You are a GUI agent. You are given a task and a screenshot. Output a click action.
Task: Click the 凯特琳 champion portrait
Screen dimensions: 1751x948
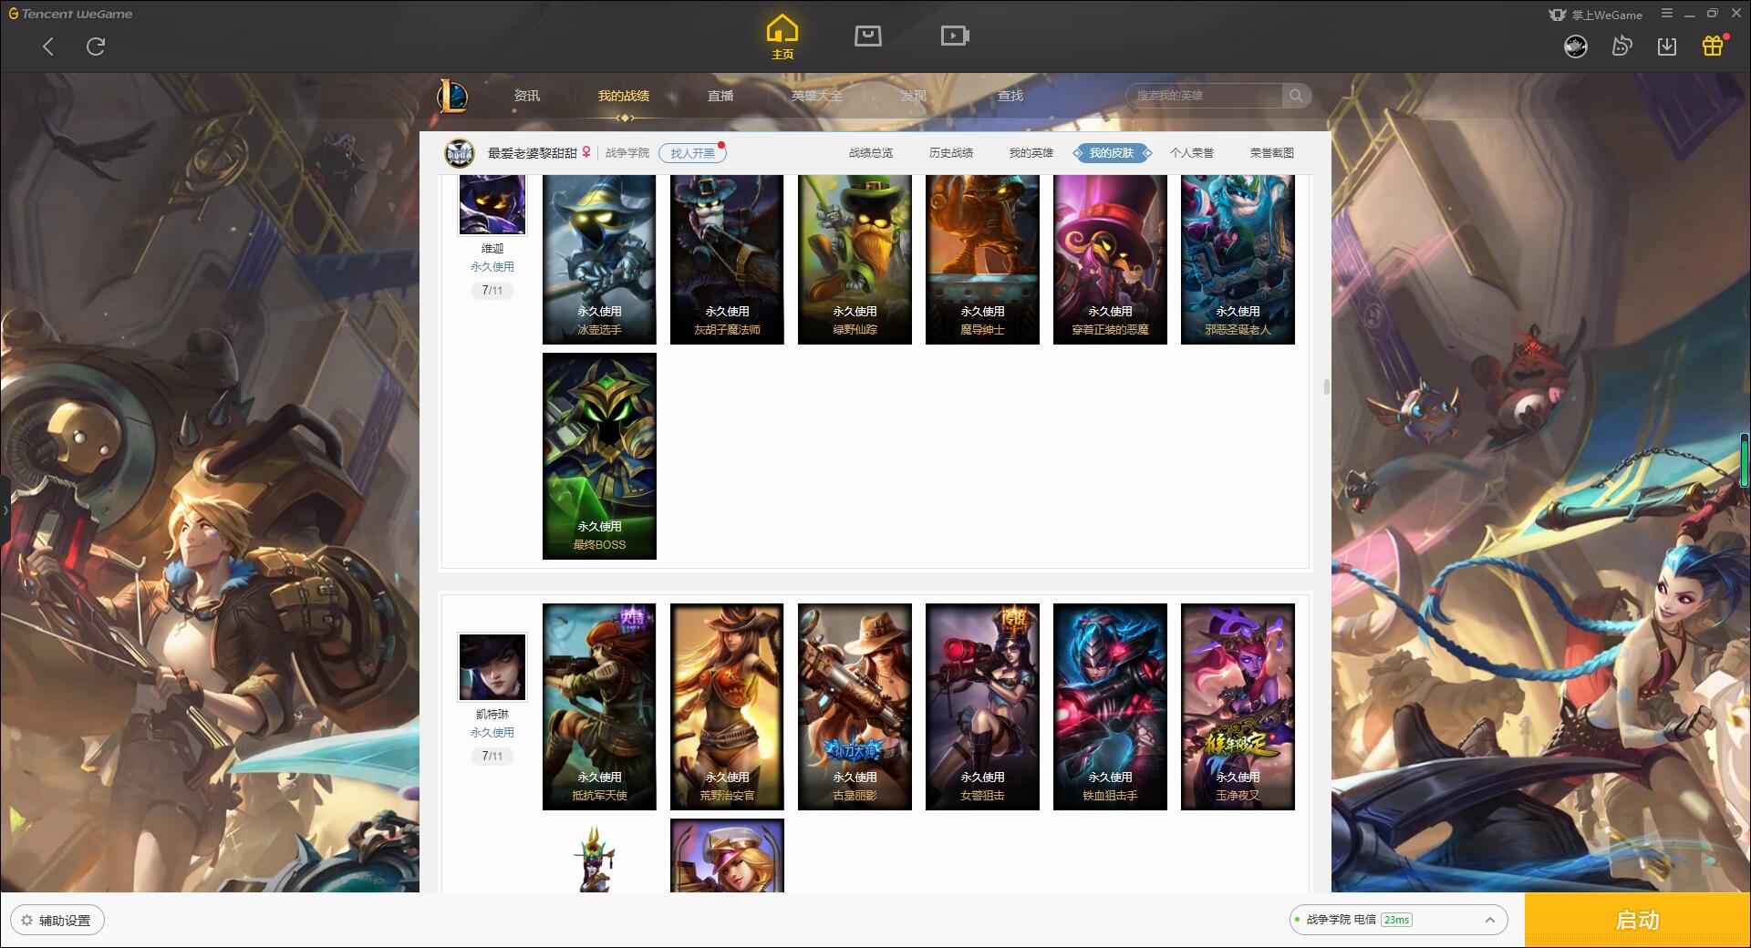492,668
